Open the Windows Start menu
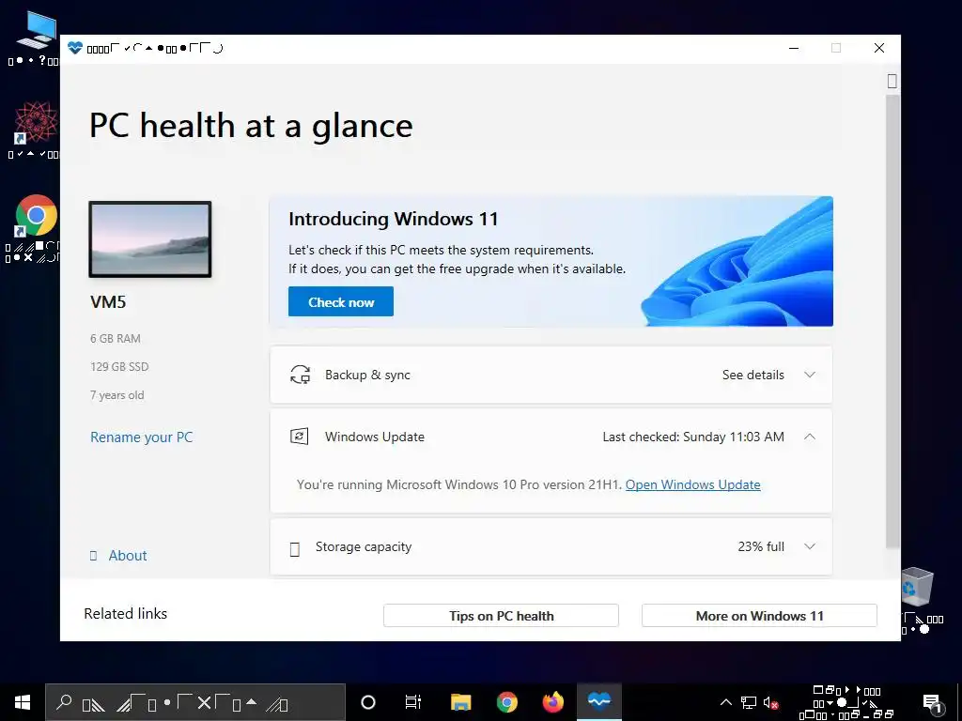 (23, 702)
